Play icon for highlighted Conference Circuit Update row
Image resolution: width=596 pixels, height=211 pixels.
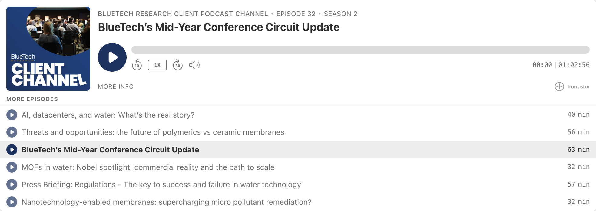click(12, 150)
